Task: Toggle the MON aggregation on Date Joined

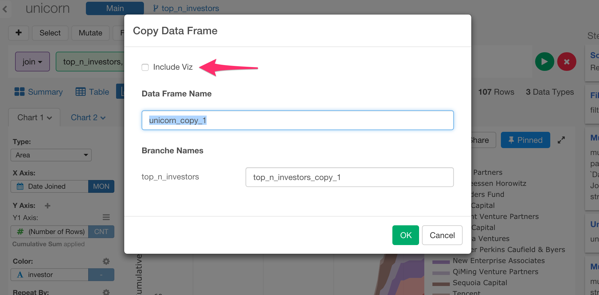Action: (101, 186)
